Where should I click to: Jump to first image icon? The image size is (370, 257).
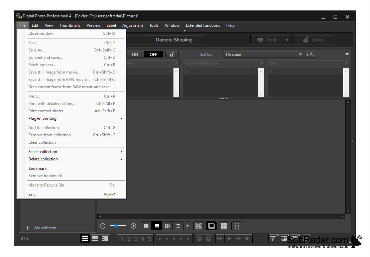(x=220, y=239)
